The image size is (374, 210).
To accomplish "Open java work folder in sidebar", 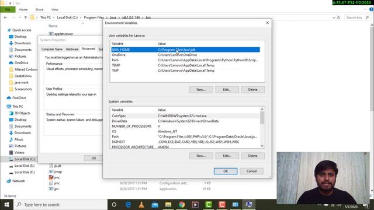I will point(21,82).
